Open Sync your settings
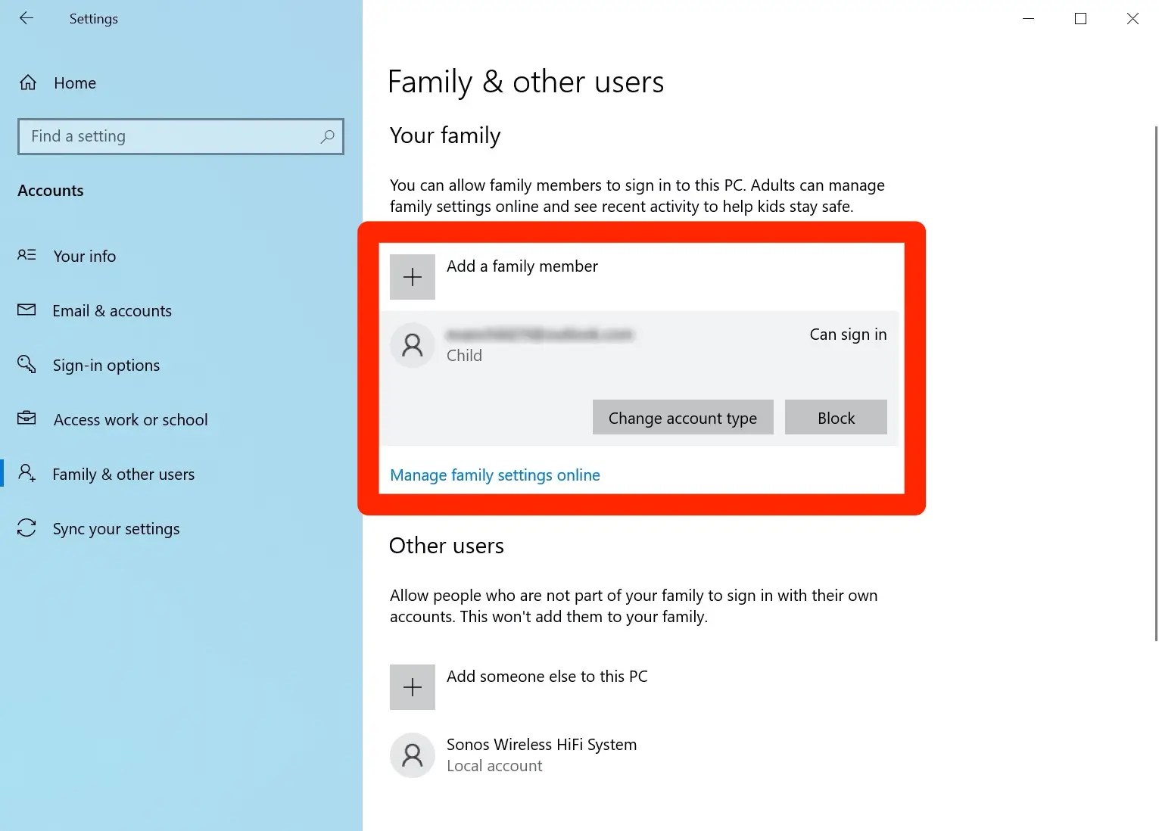1159x831 pixels. pyautogui.click(x=116, y=528)
